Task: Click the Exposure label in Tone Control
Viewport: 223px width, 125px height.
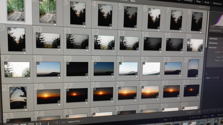Action: pyautogui.click(x=218, y=52)
